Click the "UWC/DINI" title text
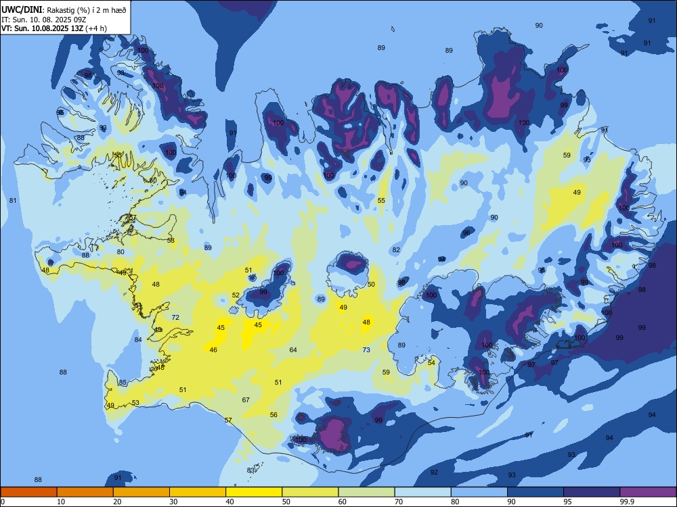This screenshot has width=677, height=507. pos(22,10)
